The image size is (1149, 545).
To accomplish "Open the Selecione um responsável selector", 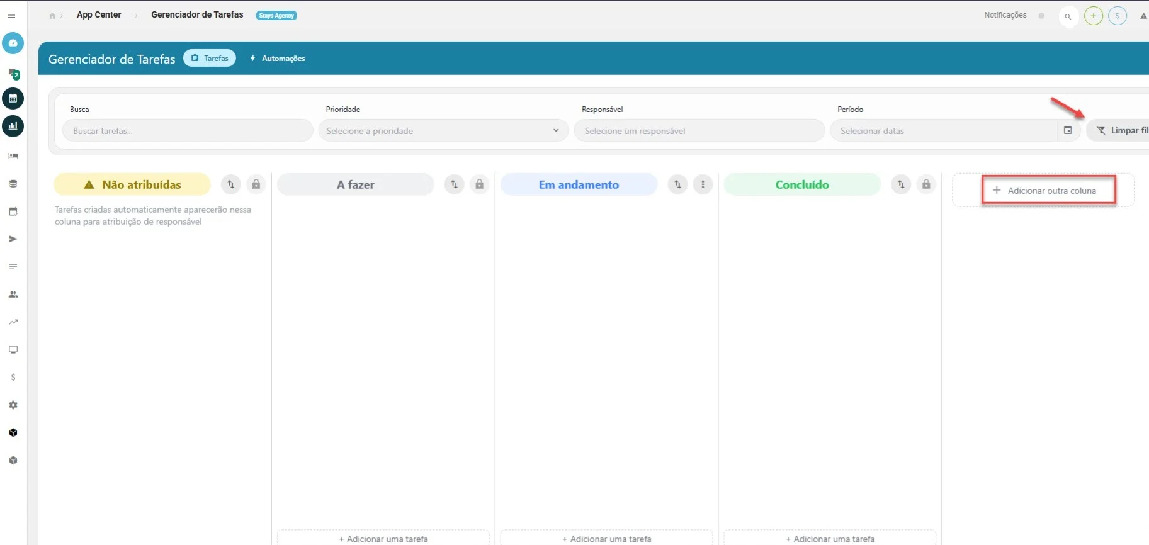I will click(699, 130).
